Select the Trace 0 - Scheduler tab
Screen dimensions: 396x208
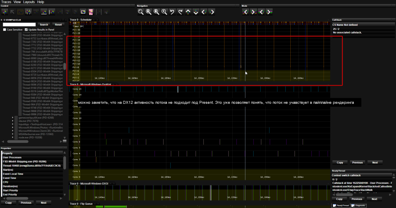click(x=81, y=20)
